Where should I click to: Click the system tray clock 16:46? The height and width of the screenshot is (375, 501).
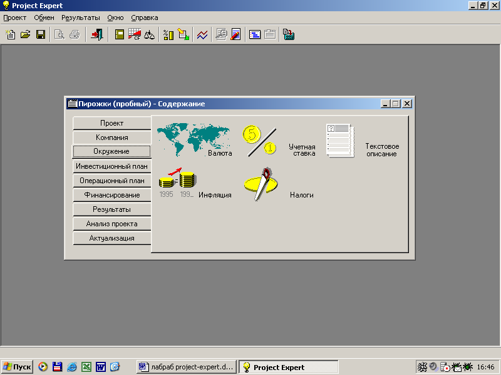tap(486, 367)
